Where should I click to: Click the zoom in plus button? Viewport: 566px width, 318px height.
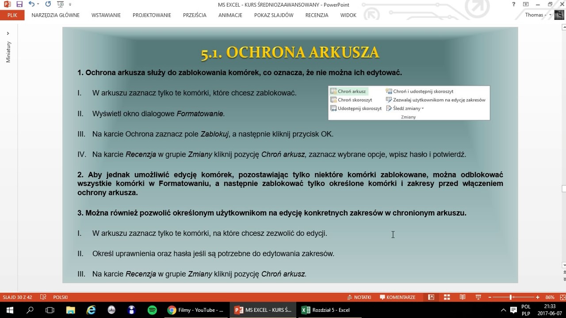(x=538, y=297)
